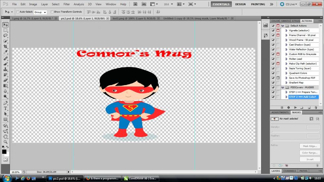This screenshot has width=324, height=182.
Task: Switch to the DESIGN workspace
Action: (240, 4)
